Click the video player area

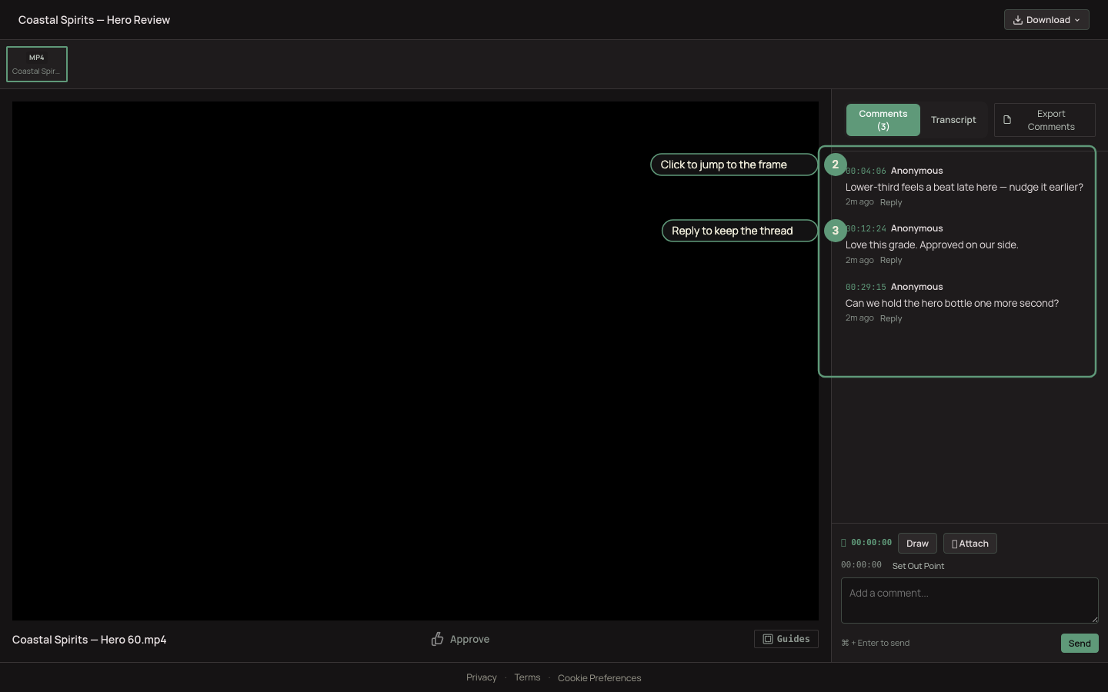(x=415, y=361)
